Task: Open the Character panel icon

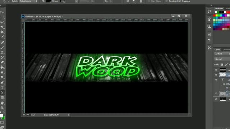Action: click(209, 35)
